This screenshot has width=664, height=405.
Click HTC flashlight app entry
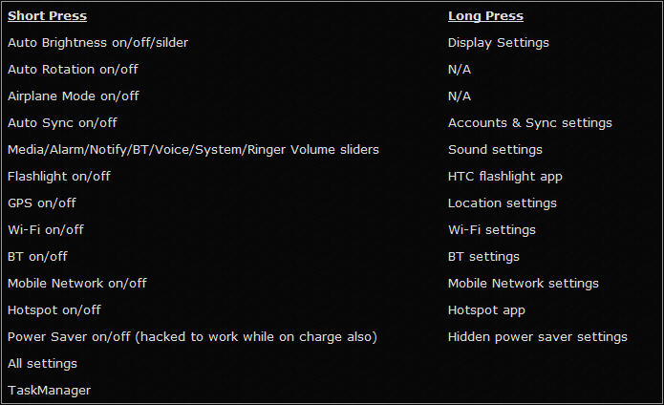pos(505,177)
